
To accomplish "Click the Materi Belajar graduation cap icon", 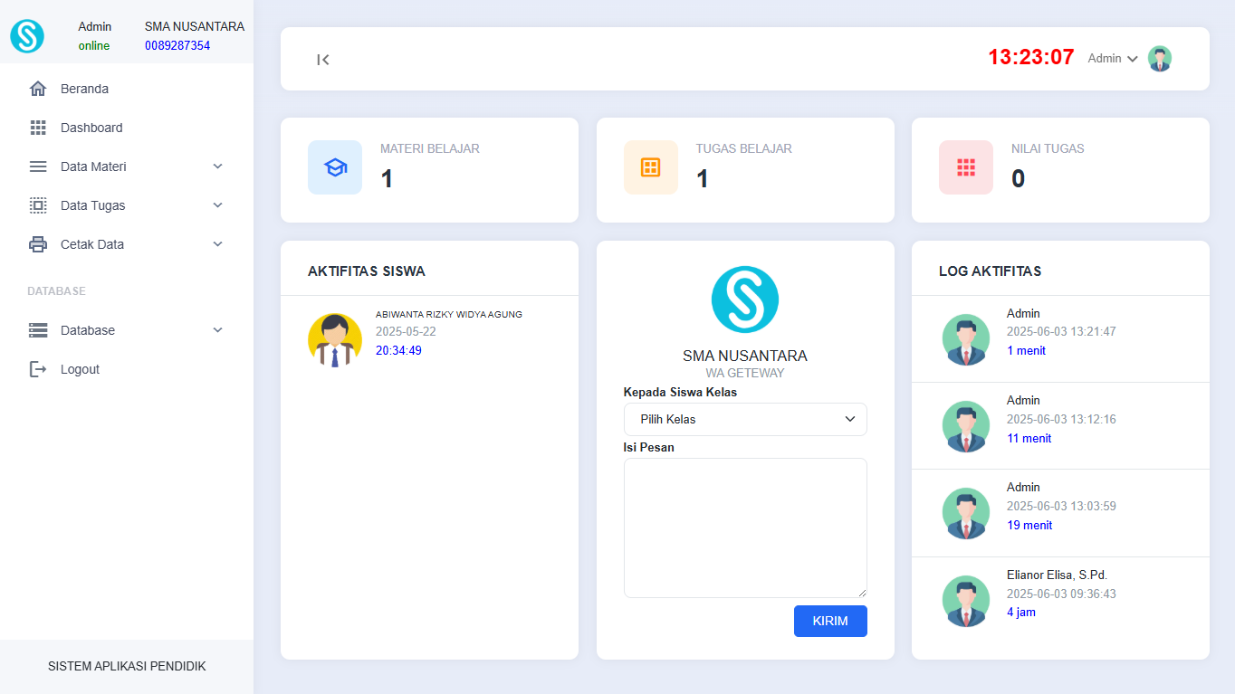I will [x=335, y=167].
